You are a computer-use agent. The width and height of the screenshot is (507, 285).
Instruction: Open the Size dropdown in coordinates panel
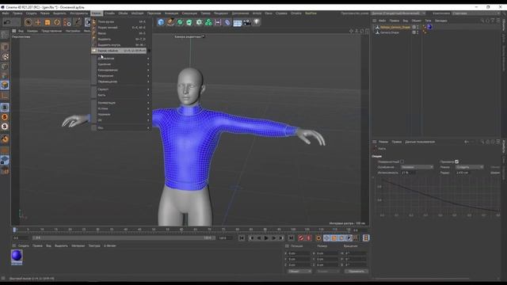[x=327, y=272]
